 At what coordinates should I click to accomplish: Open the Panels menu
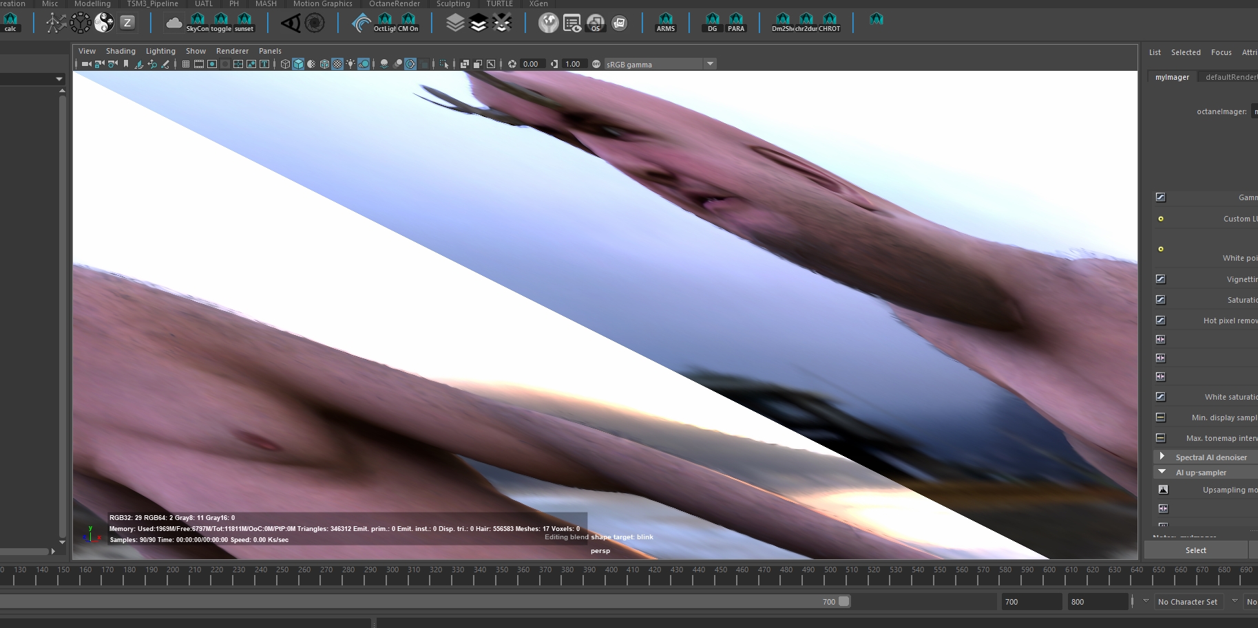270,51
